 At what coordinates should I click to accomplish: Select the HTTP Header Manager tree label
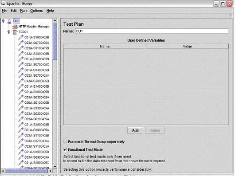tap(34, 27)
